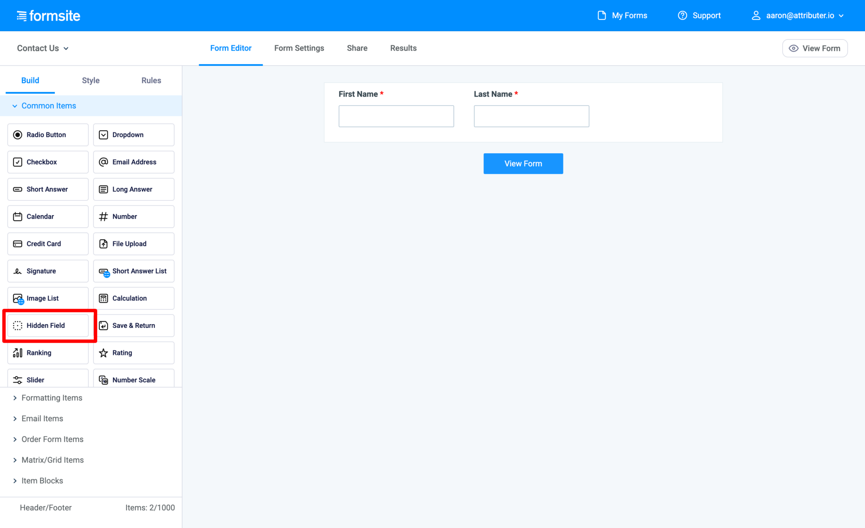Open the My Forms page

[x=629, y=15]
